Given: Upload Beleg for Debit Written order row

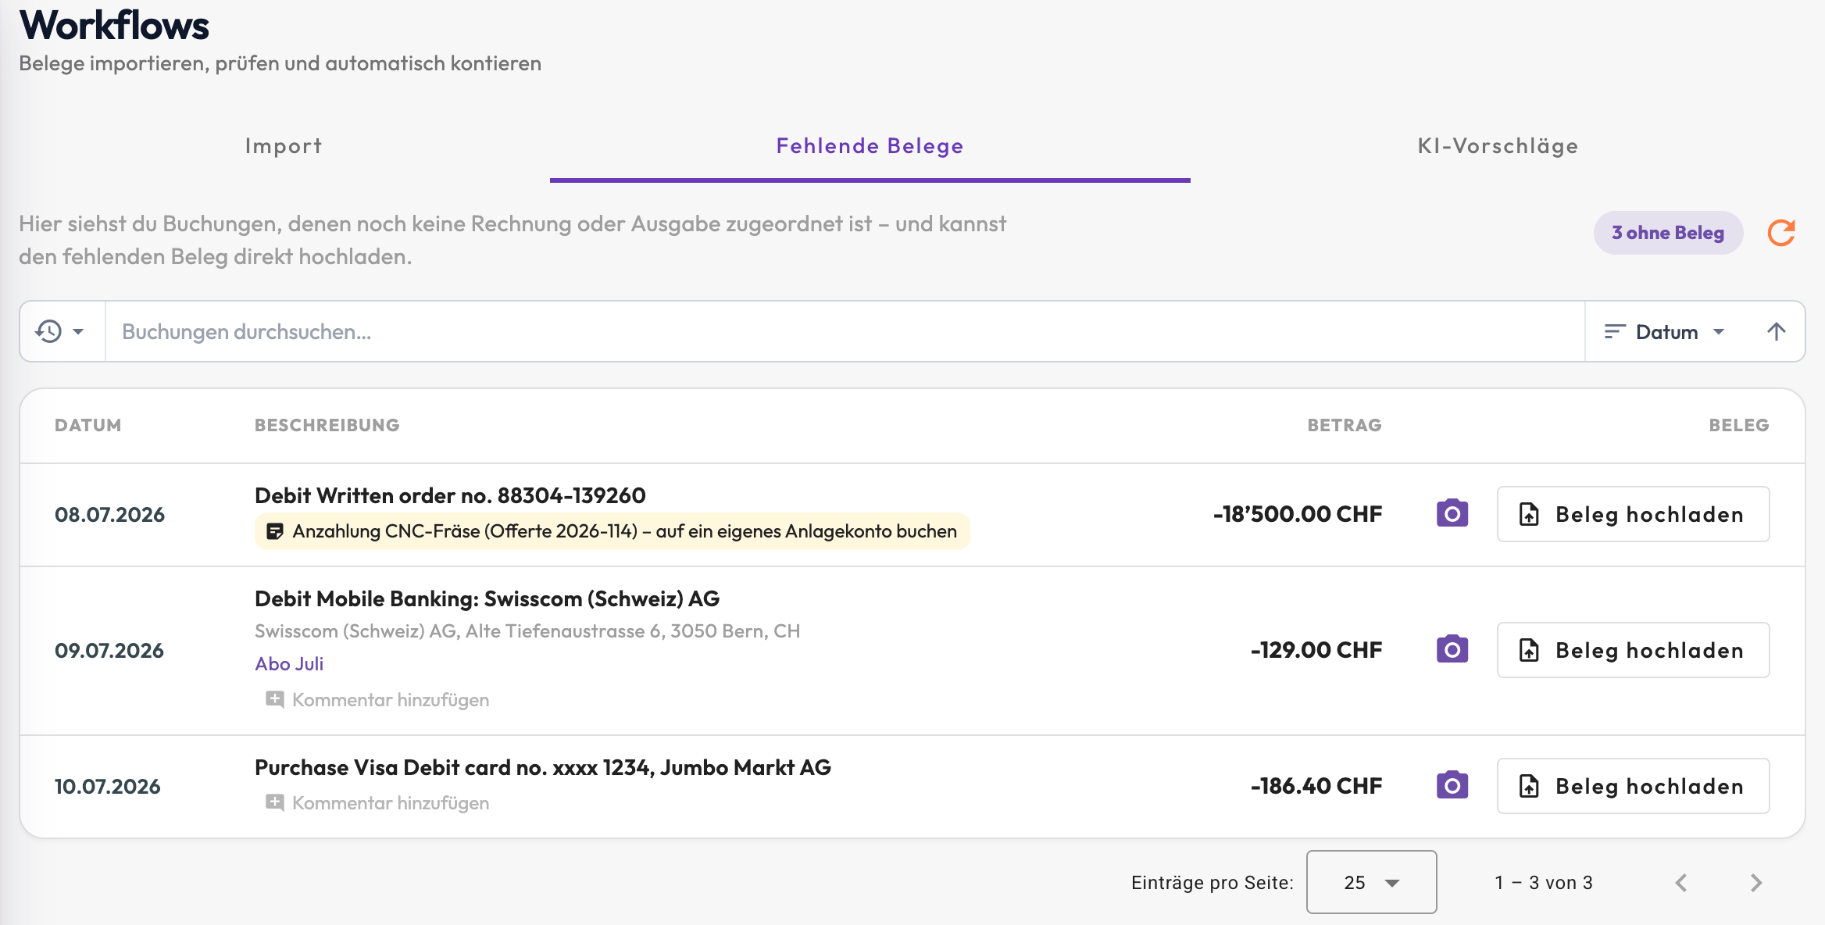Looking at the screenshot, I should click(x=1633, y=514).
